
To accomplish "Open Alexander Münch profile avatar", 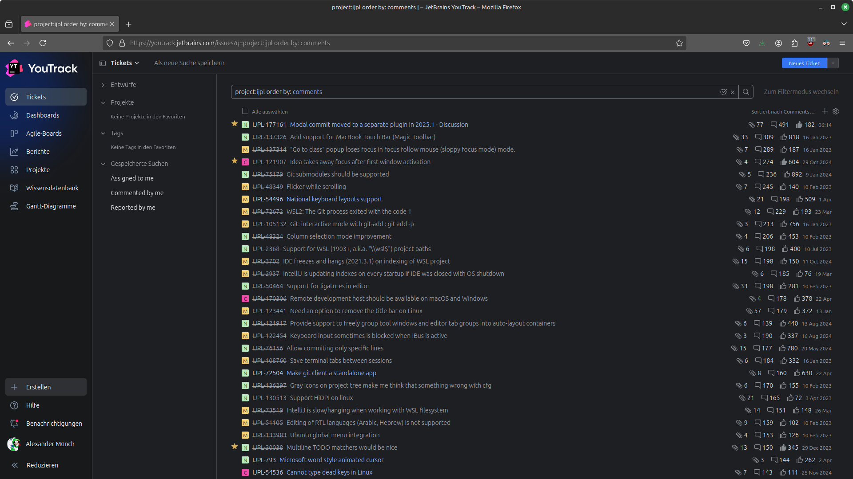I will (14, 444).
